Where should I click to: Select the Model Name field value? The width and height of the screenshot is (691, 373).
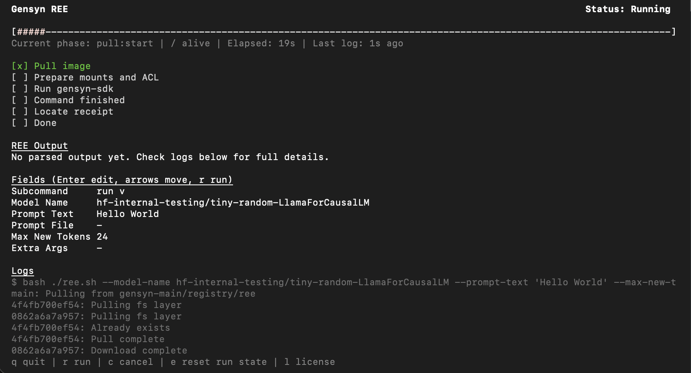point(233,203)
